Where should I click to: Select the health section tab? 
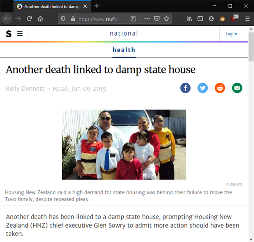point(124,50)
